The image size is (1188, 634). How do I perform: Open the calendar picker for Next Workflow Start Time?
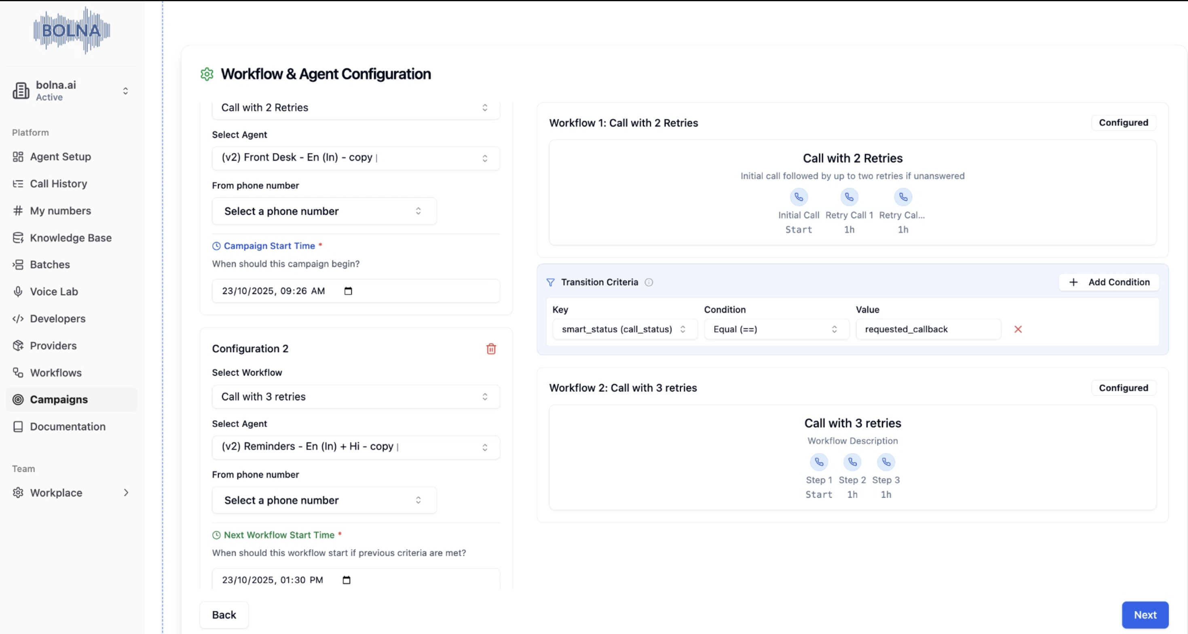click(x=347, y=580)
